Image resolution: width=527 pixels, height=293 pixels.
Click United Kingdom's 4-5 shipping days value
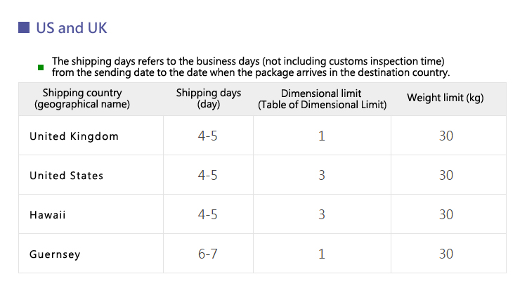(208, 136)
